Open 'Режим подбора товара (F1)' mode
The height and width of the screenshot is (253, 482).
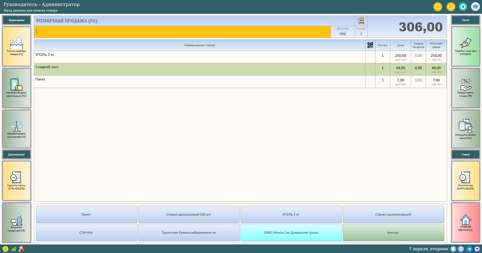[x=17, y=46]
